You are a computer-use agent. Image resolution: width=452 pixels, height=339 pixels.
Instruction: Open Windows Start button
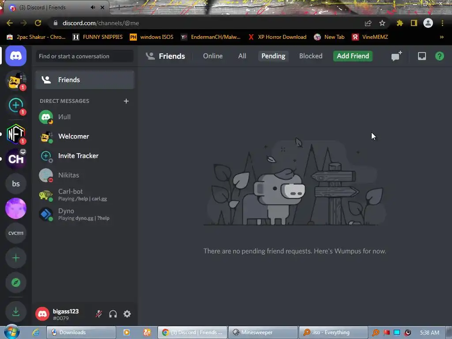click(x=11, y=332)
